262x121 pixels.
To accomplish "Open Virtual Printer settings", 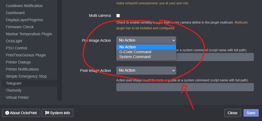I will point(17,97).
